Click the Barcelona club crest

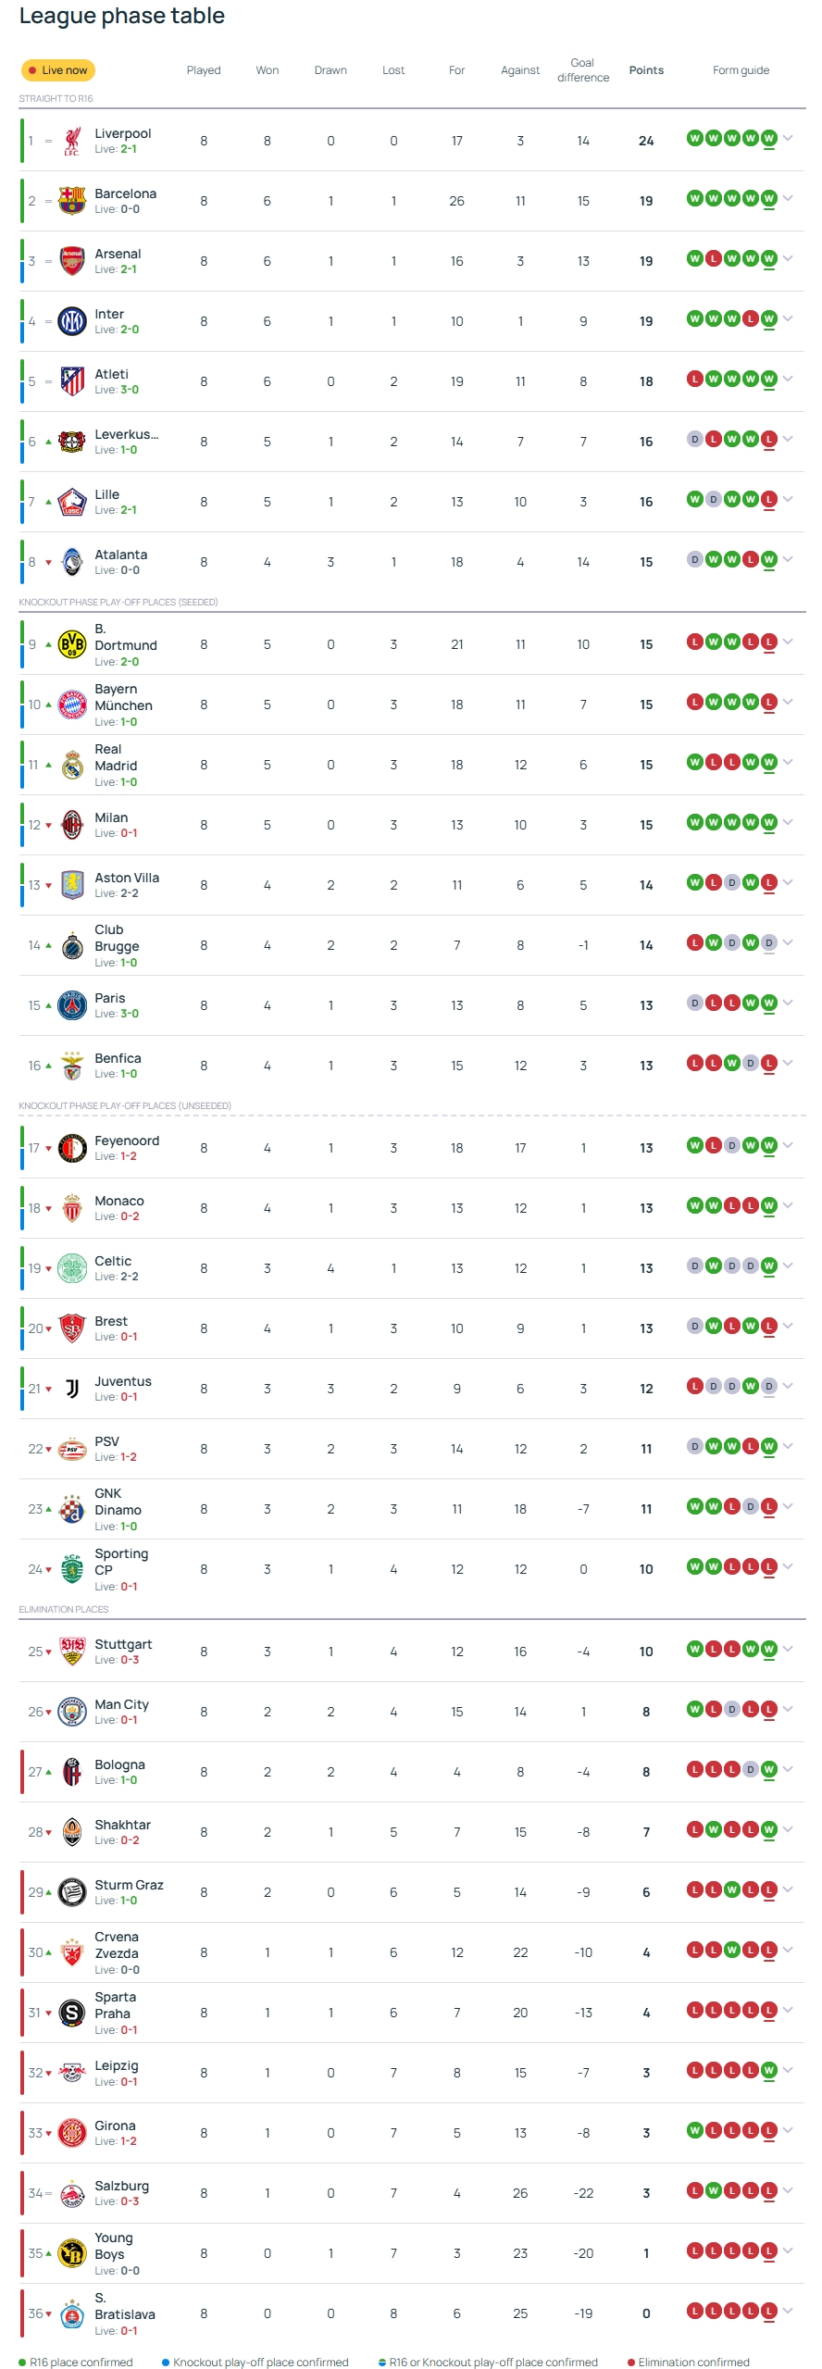71,201
